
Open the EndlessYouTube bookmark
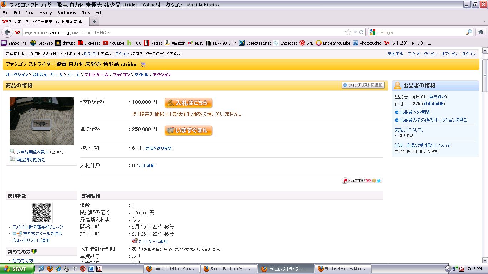[333, 43]
